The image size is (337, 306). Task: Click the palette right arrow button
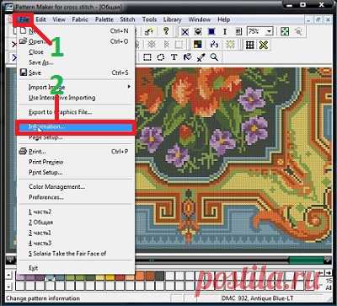(x=328, y=272)
